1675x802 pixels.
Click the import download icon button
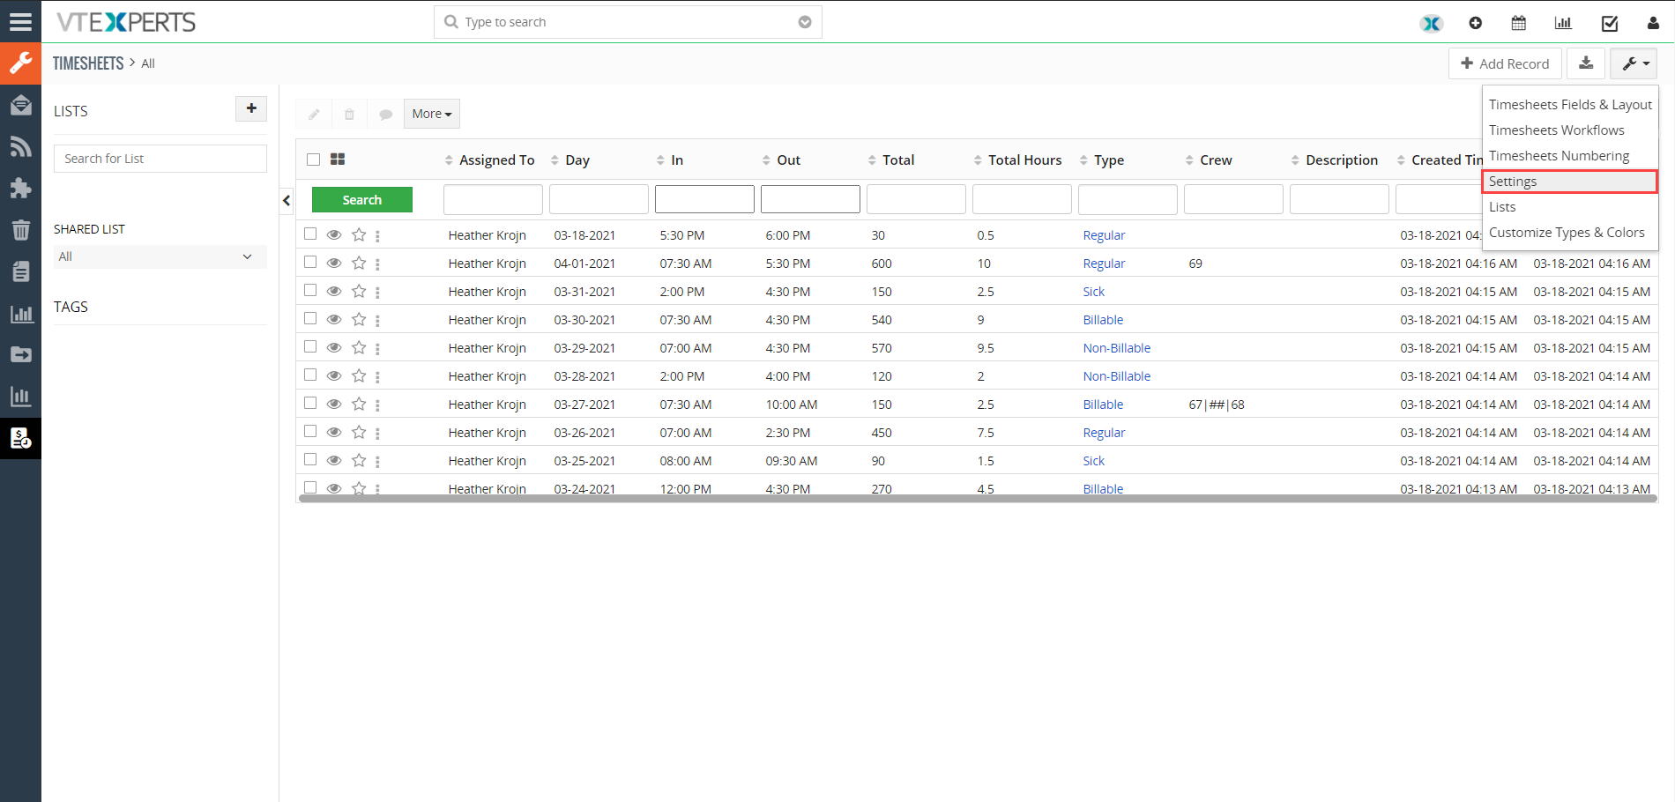pyautogui.click(x=1585, y=63)
